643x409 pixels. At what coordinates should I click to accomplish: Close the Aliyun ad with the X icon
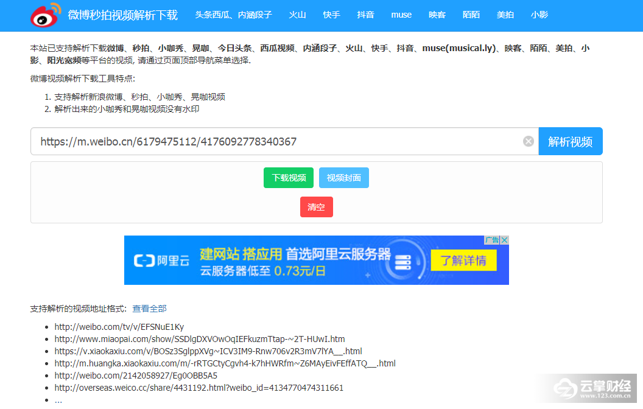tap(505, 240)
